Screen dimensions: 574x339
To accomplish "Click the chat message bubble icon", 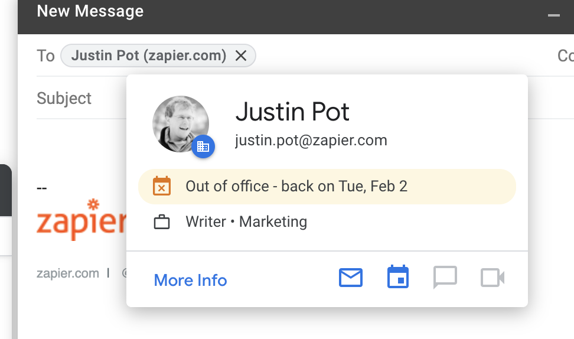I will pyautogui.click(x=445, y=278).
